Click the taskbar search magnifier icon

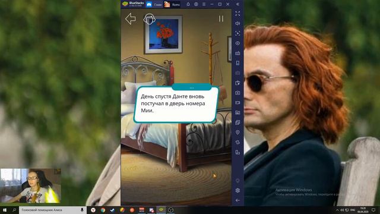point(14,210)
